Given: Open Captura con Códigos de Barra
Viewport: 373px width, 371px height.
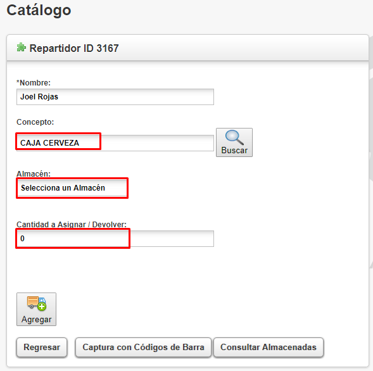Looking at the screenshot, I should 143,347.
